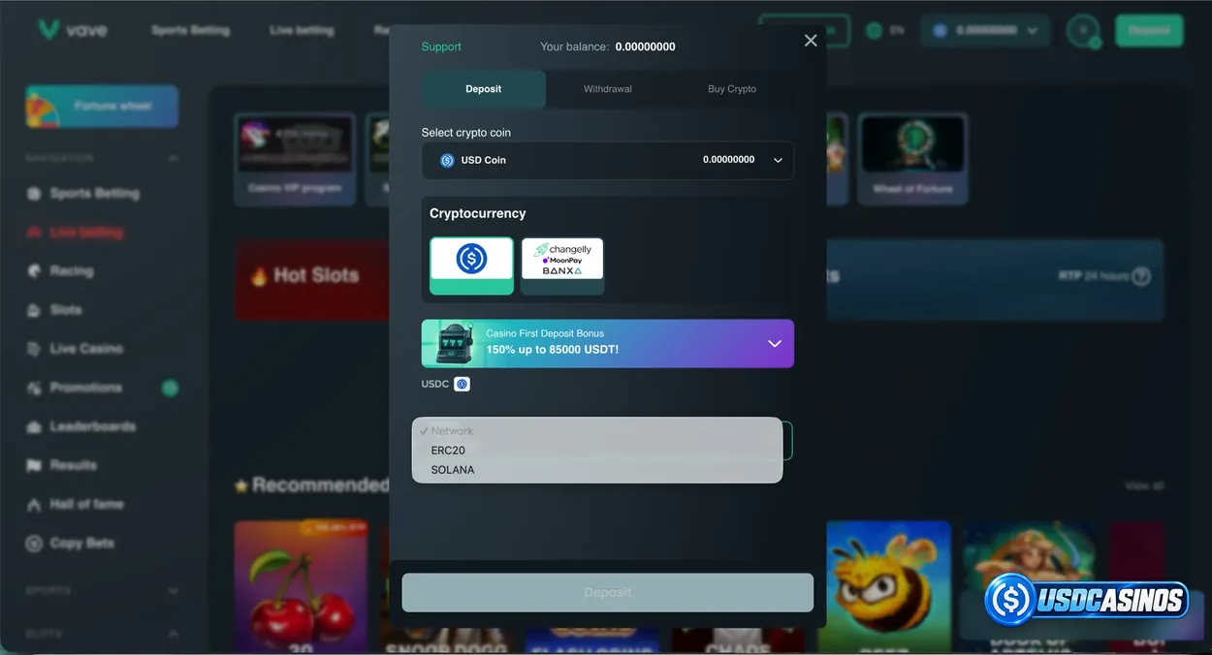The height and width of the screenshot is (655, 1212).
Task: Click the slot machine bonus icon
Action: tap(453, 344)
